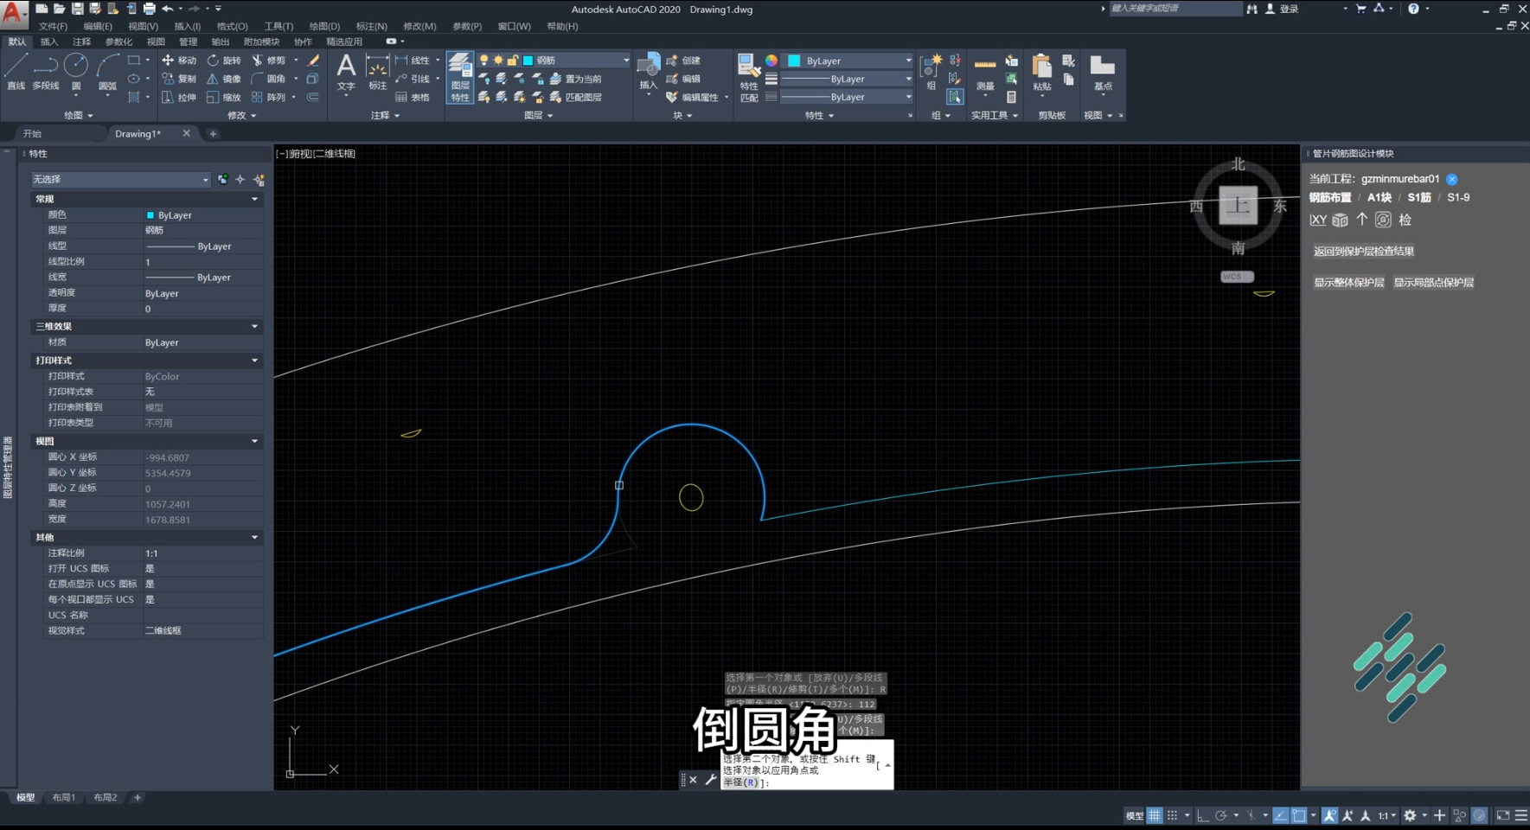Toggle snap mode in the status bar
The width and height of the screenshot is (1530, 830).
[1173, 815]
